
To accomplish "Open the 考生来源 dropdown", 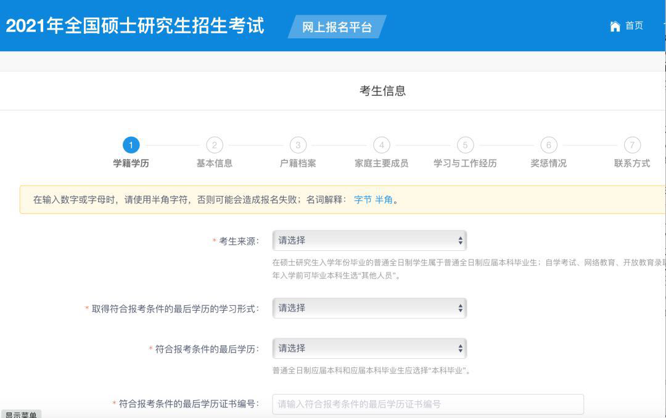I will pos(369,240).
